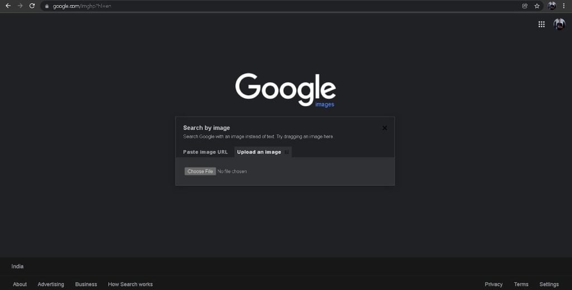Open the Advertising footer link
The height and width of the screenshot is (290, 572).
click(51, 284)
